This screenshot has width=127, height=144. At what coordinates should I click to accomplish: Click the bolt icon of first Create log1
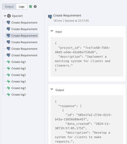(8, 62)
